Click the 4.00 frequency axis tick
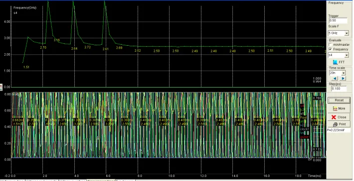 tap(7, 22)
